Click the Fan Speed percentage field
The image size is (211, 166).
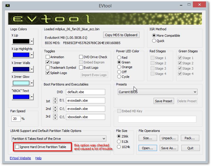pos(16,119)
